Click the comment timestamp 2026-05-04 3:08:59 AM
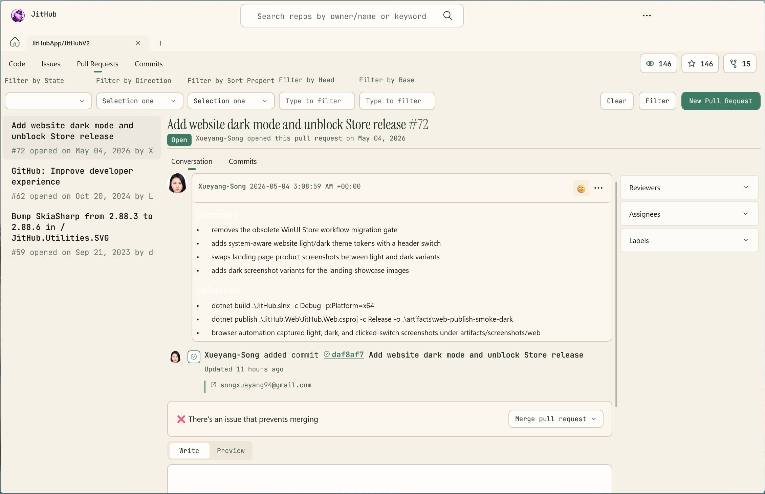 click(305, 186)
